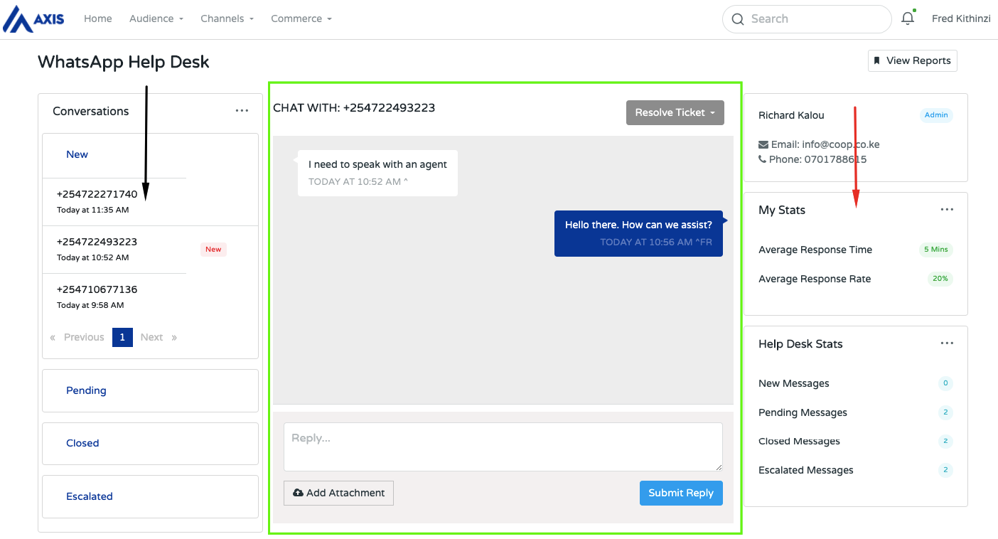998x539 pixels.
Task: Click the Closed Messages count badge
Action: click(x=945, y=441)
